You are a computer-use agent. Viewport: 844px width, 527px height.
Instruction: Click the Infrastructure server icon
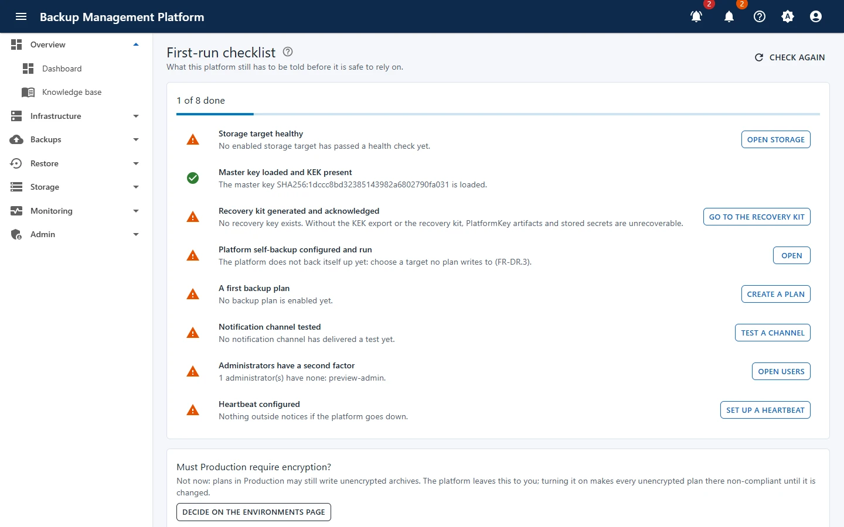coord(16,116)
